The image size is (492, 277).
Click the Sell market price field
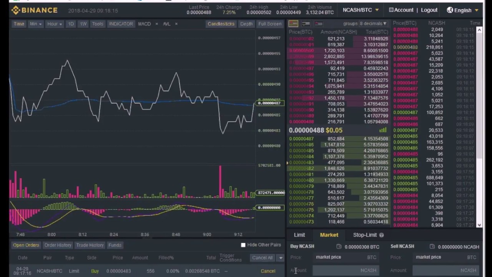coord(445,257)
